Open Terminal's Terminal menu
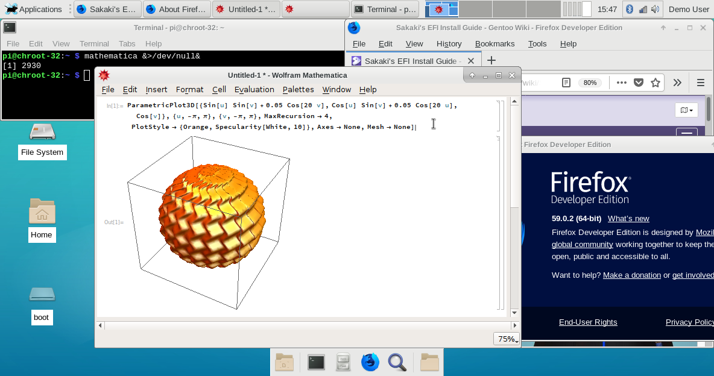This screenshot has width=714, height=376. 94,44
